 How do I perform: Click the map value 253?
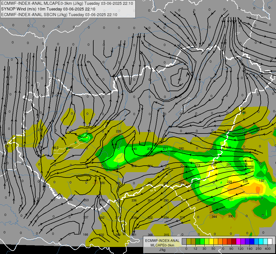pyautogui.click(x=86, y=200)
